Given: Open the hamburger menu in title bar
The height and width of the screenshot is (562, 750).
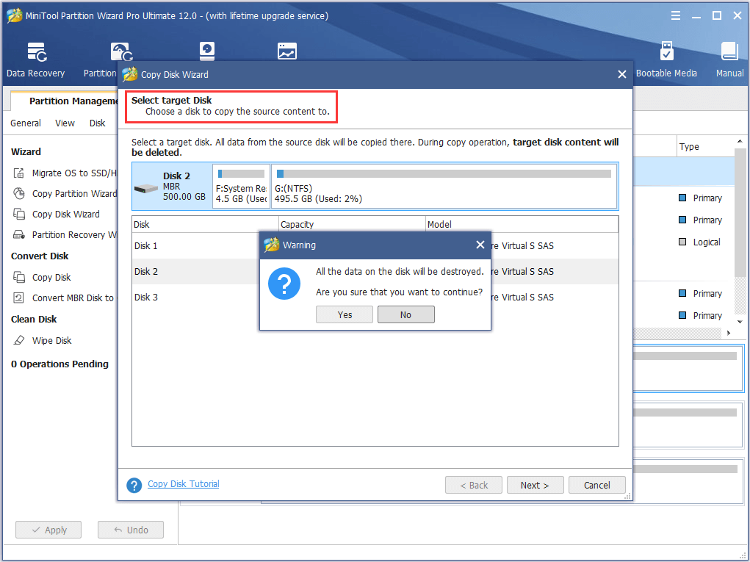Looking at the screenshot, I should coord(676,15).
